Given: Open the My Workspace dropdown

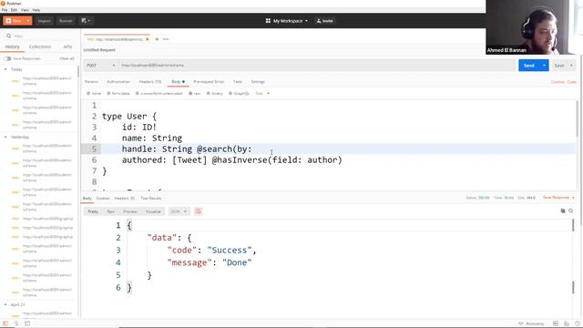Looking at the screenshot, I should coord(291,21).
